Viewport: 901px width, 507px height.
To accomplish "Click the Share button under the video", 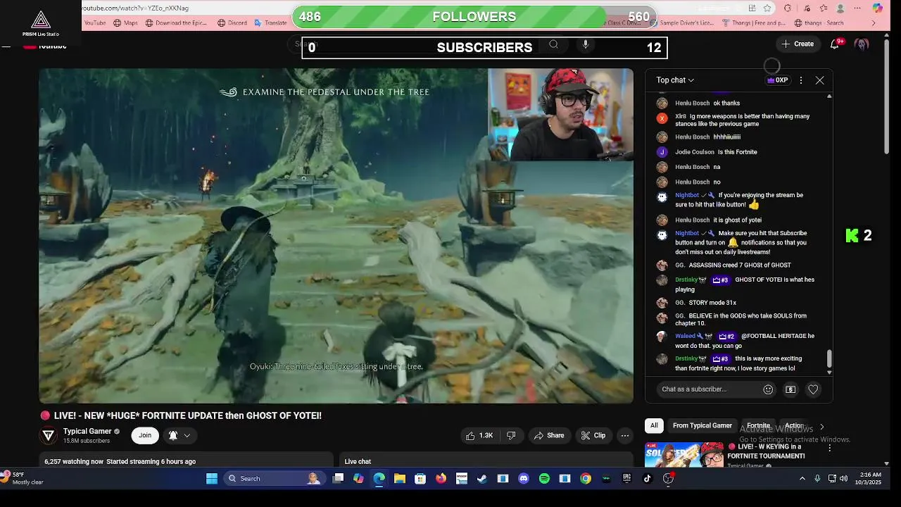I will pos(548,435).
